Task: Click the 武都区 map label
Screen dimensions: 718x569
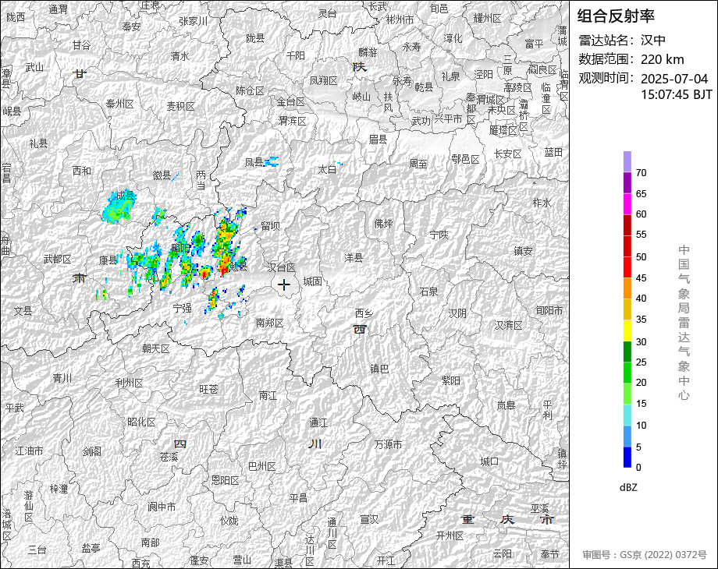Action: [57, 260]
